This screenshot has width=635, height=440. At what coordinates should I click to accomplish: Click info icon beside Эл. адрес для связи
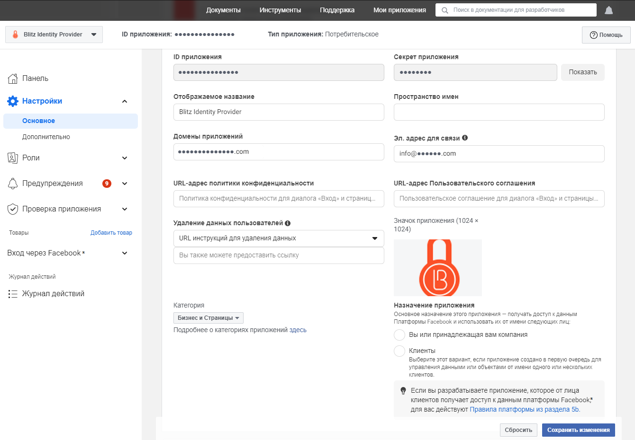(465, 138)
